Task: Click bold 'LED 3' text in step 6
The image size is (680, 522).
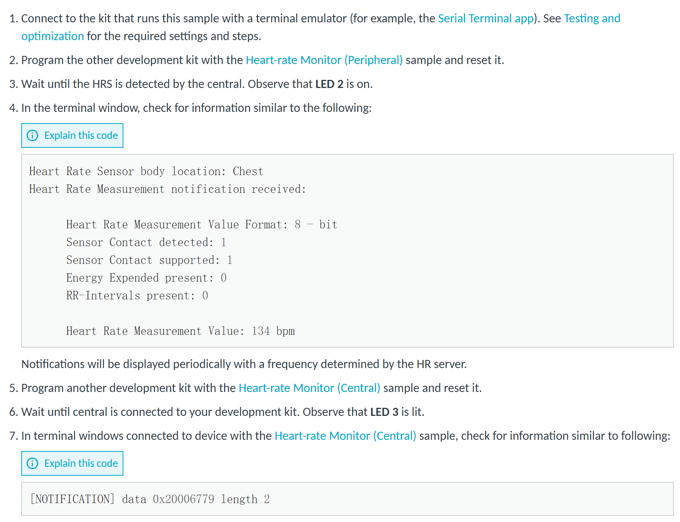Action: tap(384, 412)
